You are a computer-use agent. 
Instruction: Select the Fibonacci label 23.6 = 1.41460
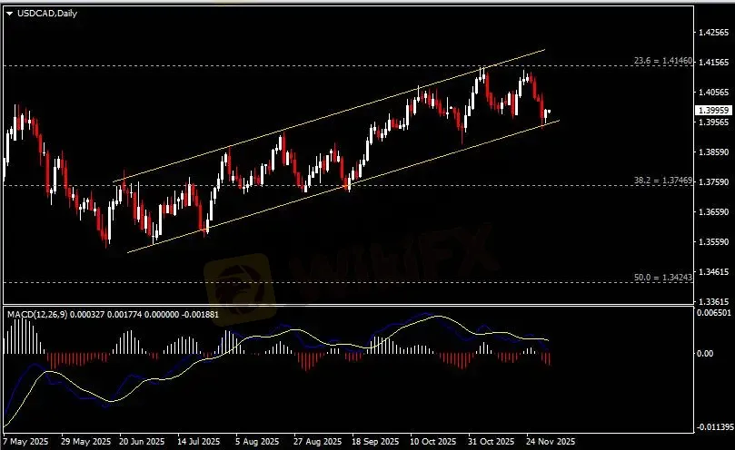point(663,61)
